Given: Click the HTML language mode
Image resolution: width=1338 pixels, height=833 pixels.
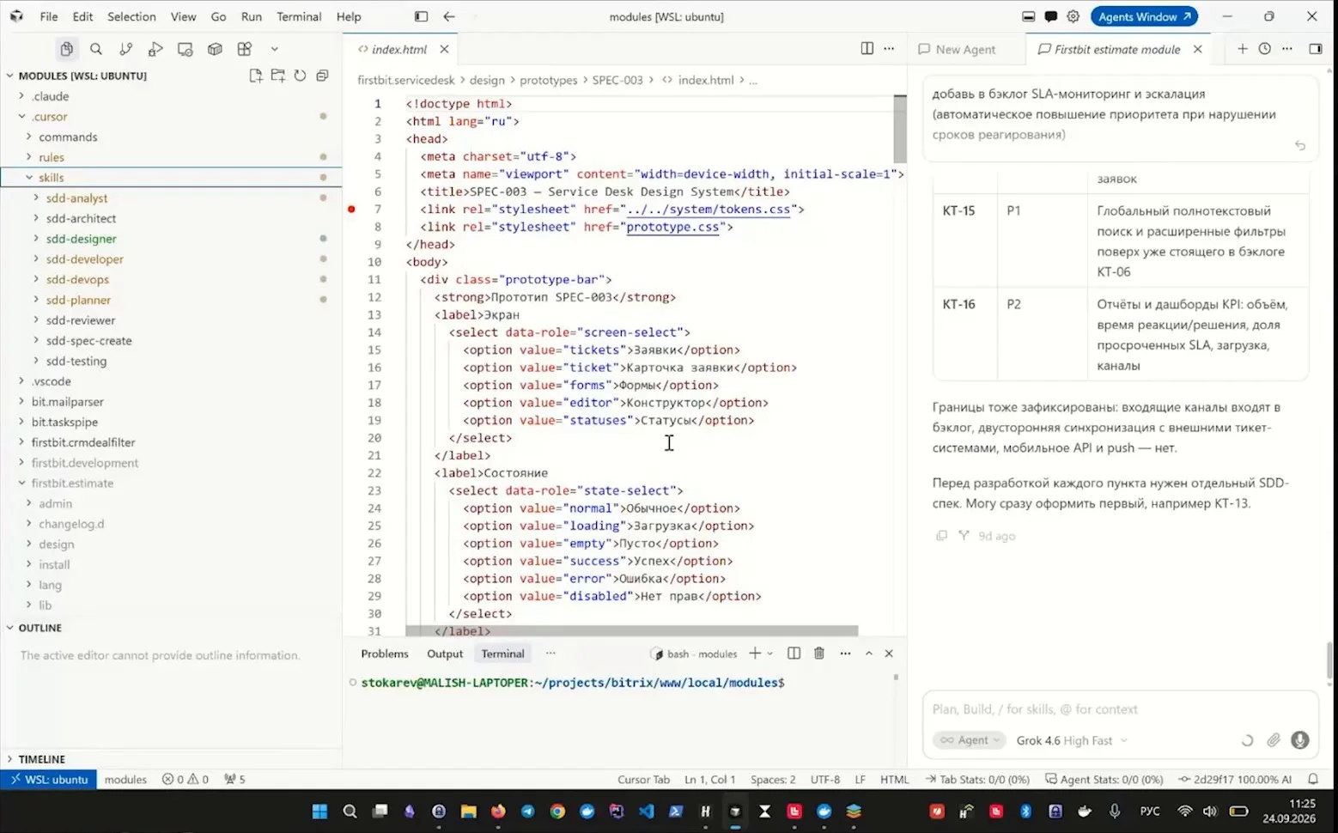Looking at the screenshot, I should 894,780.
